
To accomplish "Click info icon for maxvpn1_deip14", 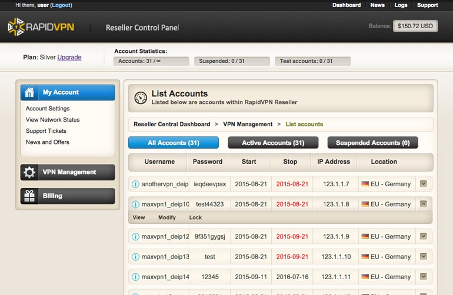I will pos(135,277).
